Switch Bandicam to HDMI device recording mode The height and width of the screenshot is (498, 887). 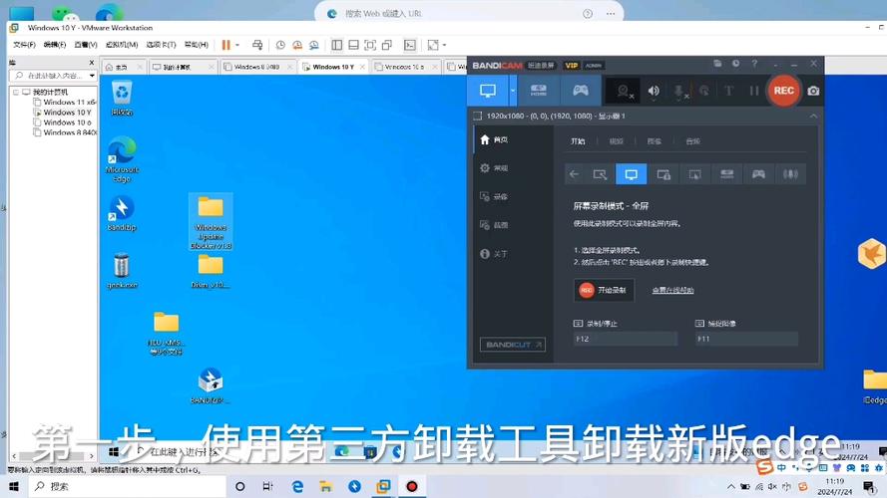coord(538,91)
